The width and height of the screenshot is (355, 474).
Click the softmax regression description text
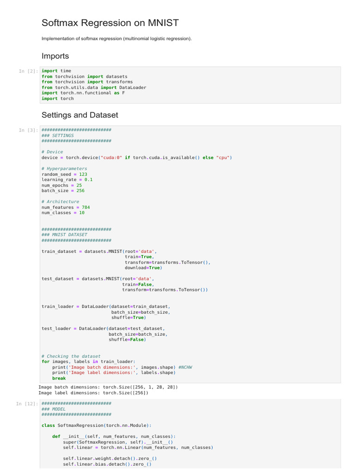[116, 38]
